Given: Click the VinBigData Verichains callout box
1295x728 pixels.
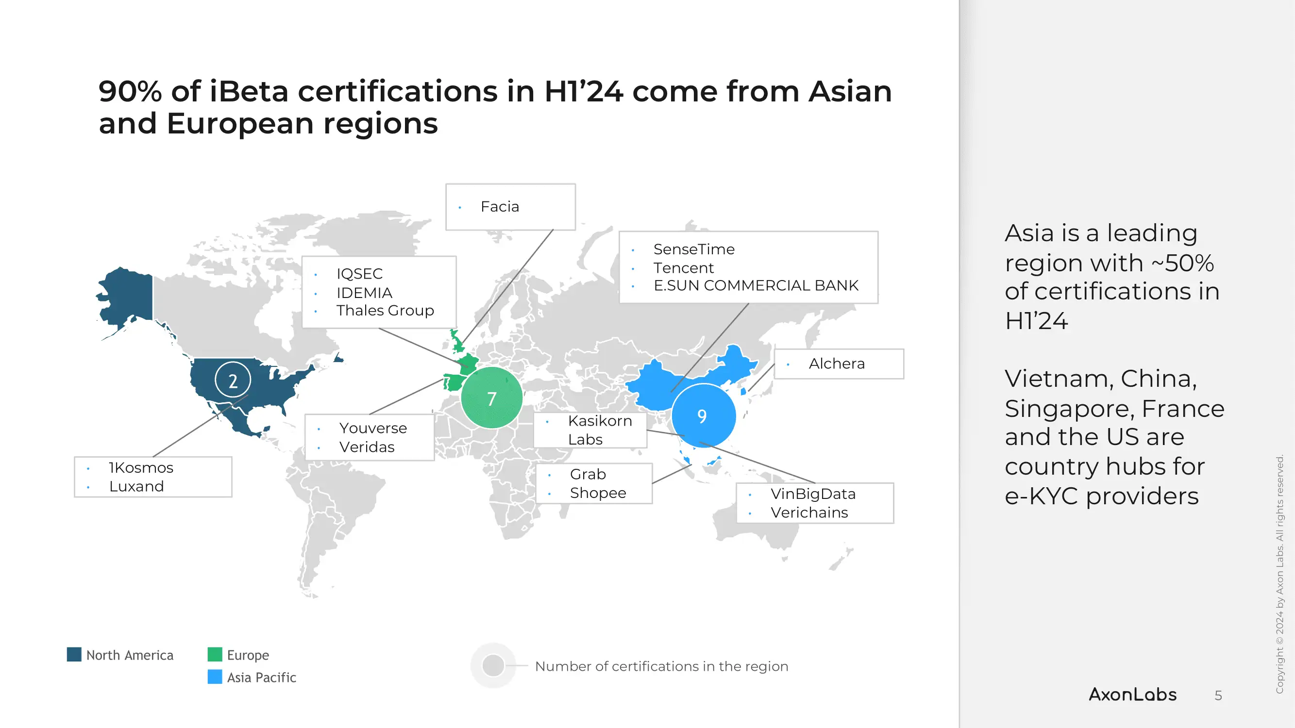Looking at the screenshot, I should point(814,503).
